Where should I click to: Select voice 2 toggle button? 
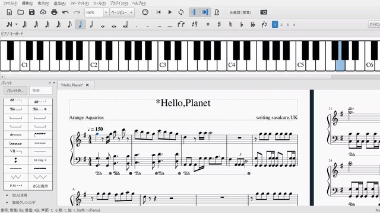coord(281,25)
